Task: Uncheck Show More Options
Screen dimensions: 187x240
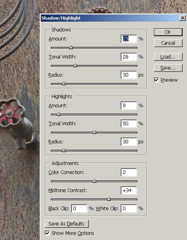Action: (x=47, y=233)
